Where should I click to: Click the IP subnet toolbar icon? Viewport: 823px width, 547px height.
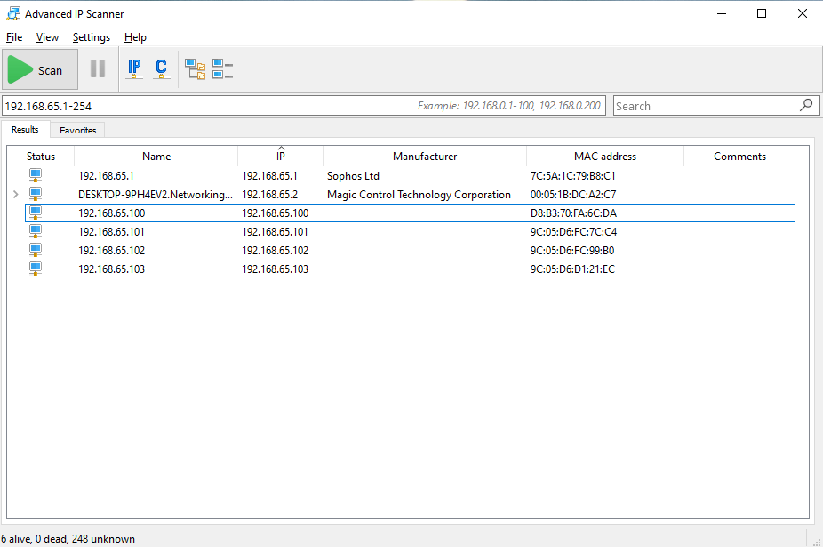134,68
